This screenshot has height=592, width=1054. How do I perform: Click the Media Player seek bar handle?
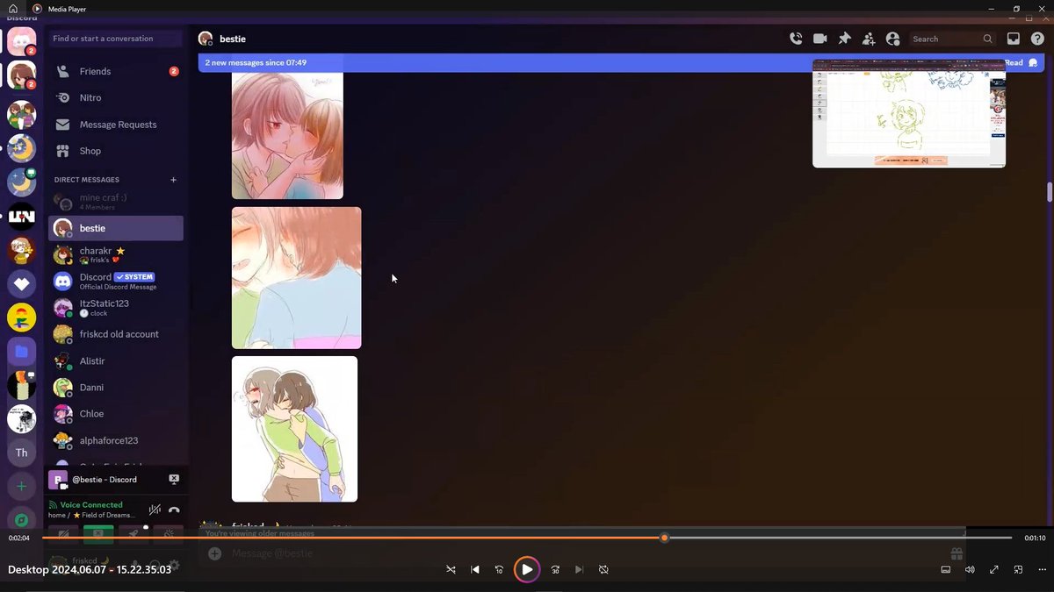click(x=665, y=538)
